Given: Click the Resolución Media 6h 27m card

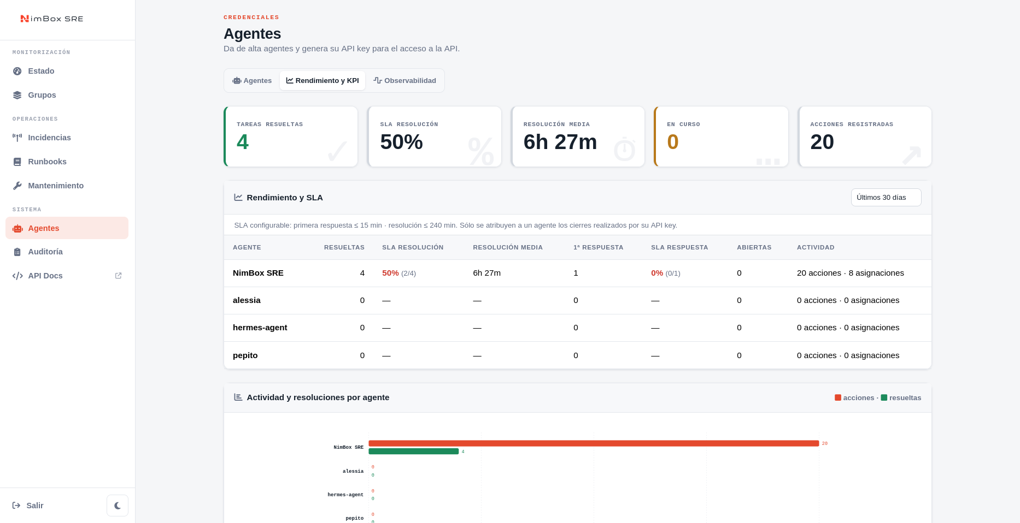Looking at the screenshot, I should point(578,136).
